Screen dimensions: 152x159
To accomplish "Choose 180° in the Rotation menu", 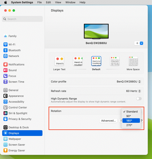I will pos(131,121).
